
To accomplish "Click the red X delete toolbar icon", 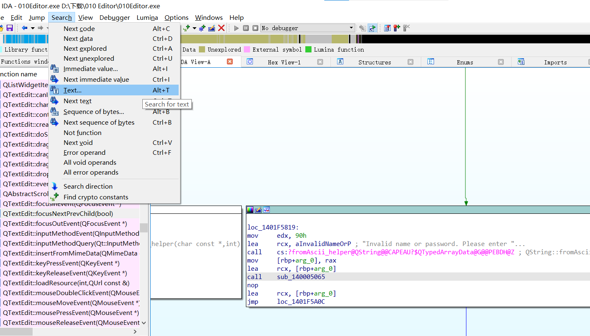I will (x=222, y=28).
